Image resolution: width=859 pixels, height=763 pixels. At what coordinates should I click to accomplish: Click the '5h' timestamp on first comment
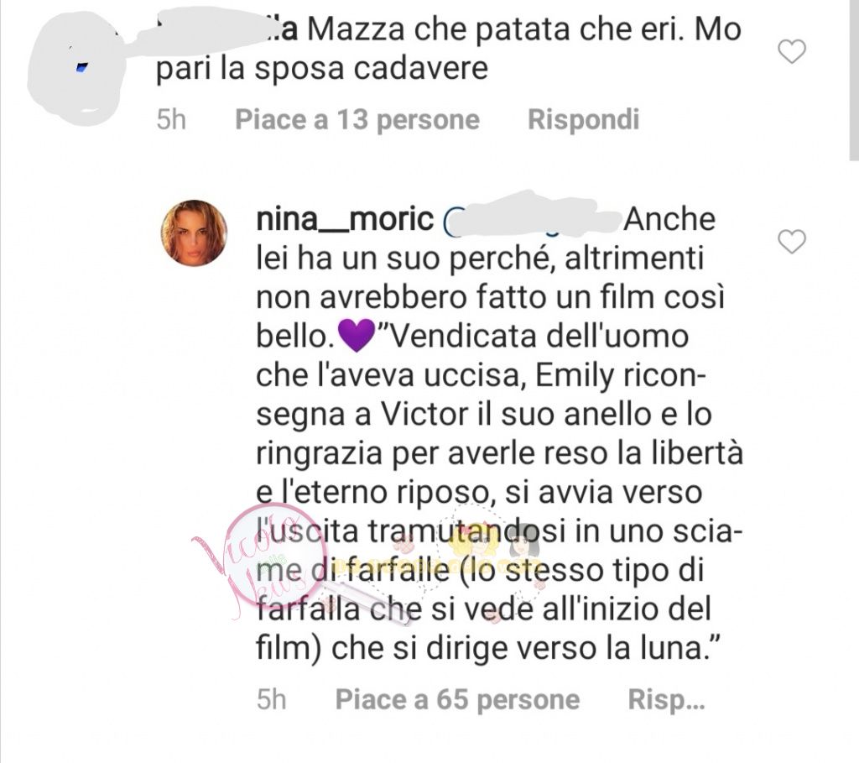tap(171, 119)
